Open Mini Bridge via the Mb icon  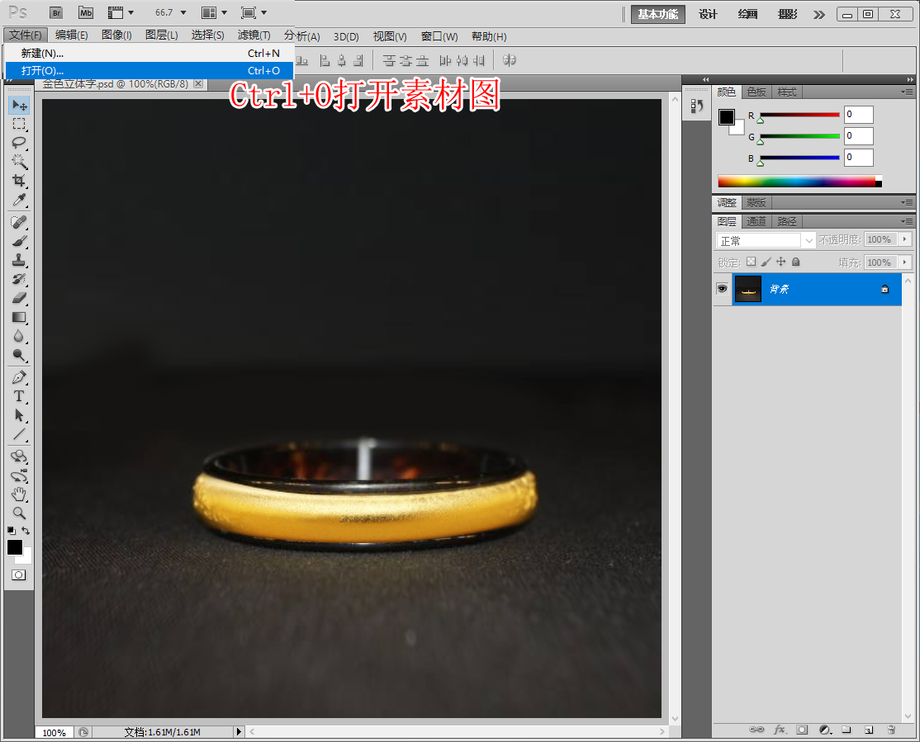pos(86,13)
